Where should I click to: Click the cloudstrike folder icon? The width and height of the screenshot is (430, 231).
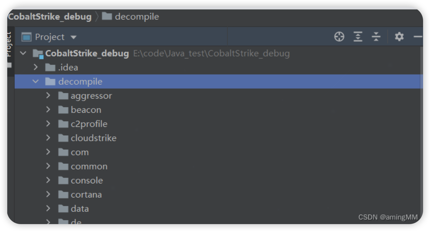click(x=63, y=138)
